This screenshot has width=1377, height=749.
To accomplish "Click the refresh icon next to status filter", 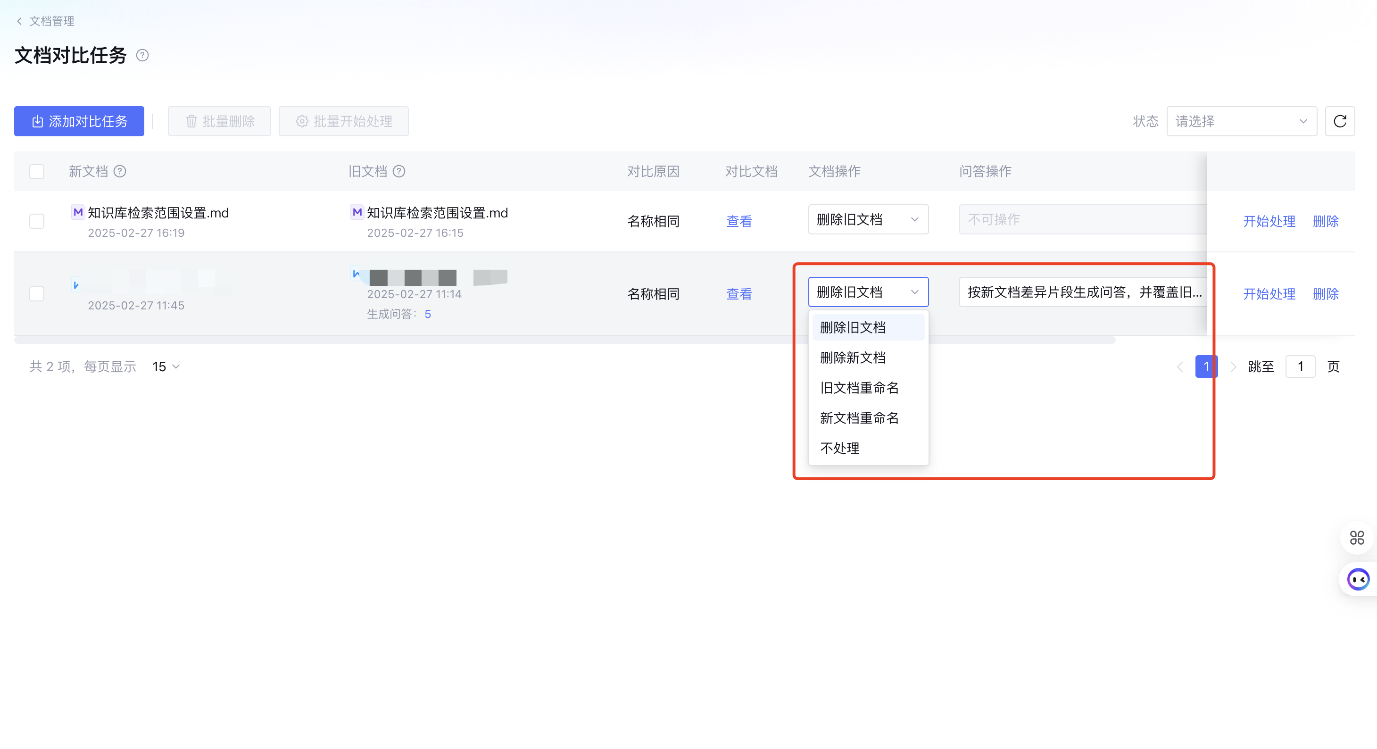I will pyautogui.click(x=1339, y=121).
